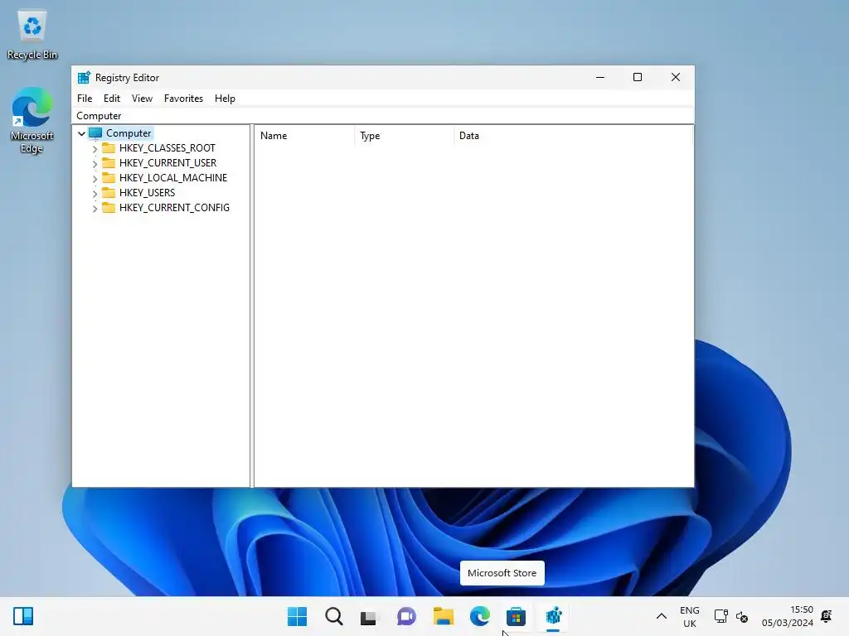Screen dimensions: 849x636
Task: Open the File menu
Action: point(85,99)
